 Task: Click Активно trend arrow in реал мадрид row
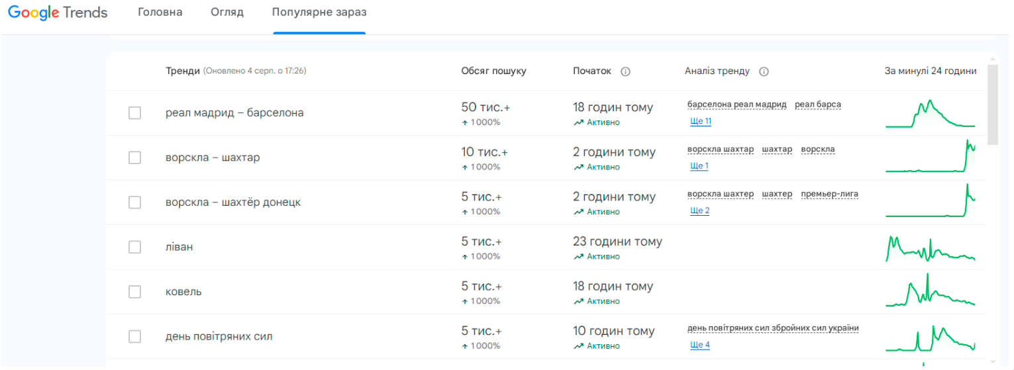579,122
